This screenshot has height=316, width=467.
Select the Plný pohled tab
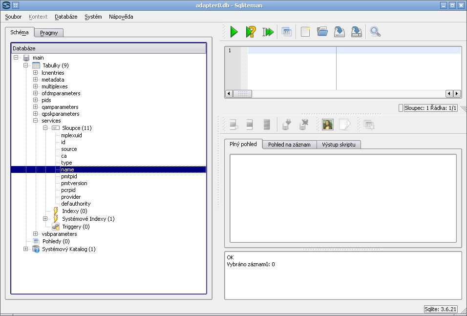(243, 144)
